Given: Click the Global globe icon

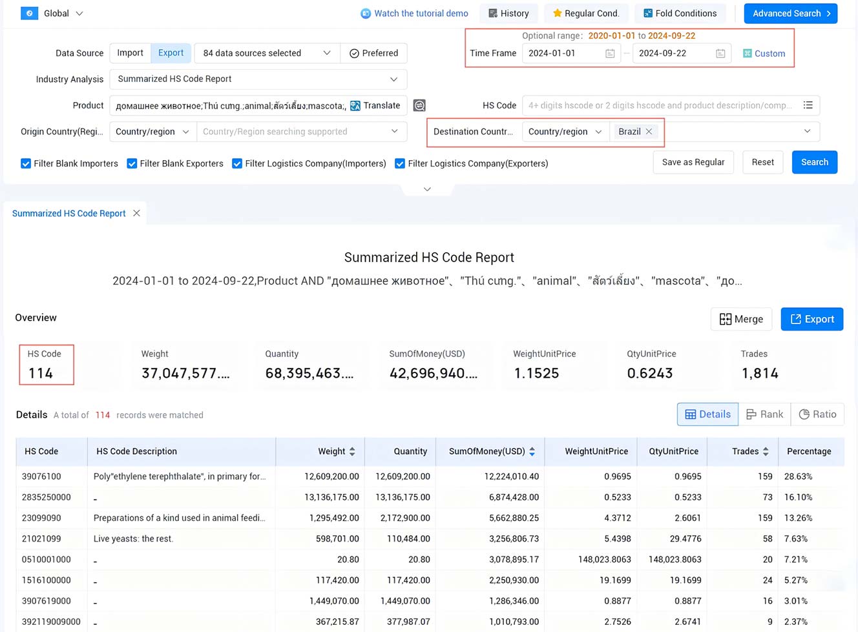Looking at the screenshot, I should (29, 13).
